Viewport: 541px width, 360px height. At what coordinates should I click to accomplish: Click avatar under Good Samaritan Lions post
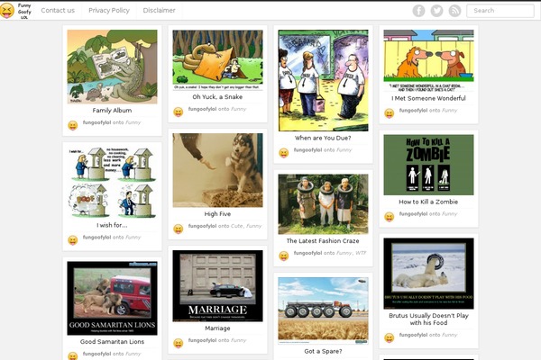point(73,355)
